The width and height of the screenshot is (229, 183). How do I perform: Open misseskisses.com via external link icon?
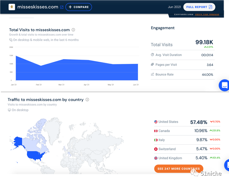click(62, 7)
